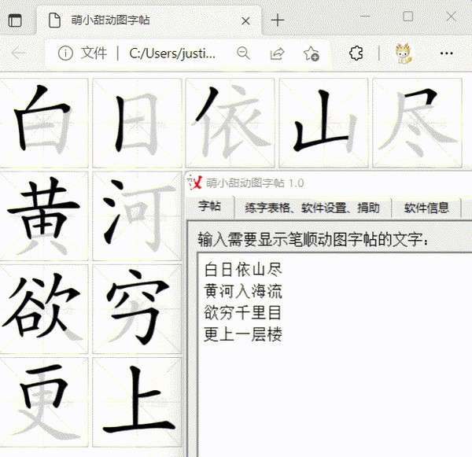Select the 白 stroke-order character tile
The height and width of the screenshot is (457, 472).
(x=44, y=123)
